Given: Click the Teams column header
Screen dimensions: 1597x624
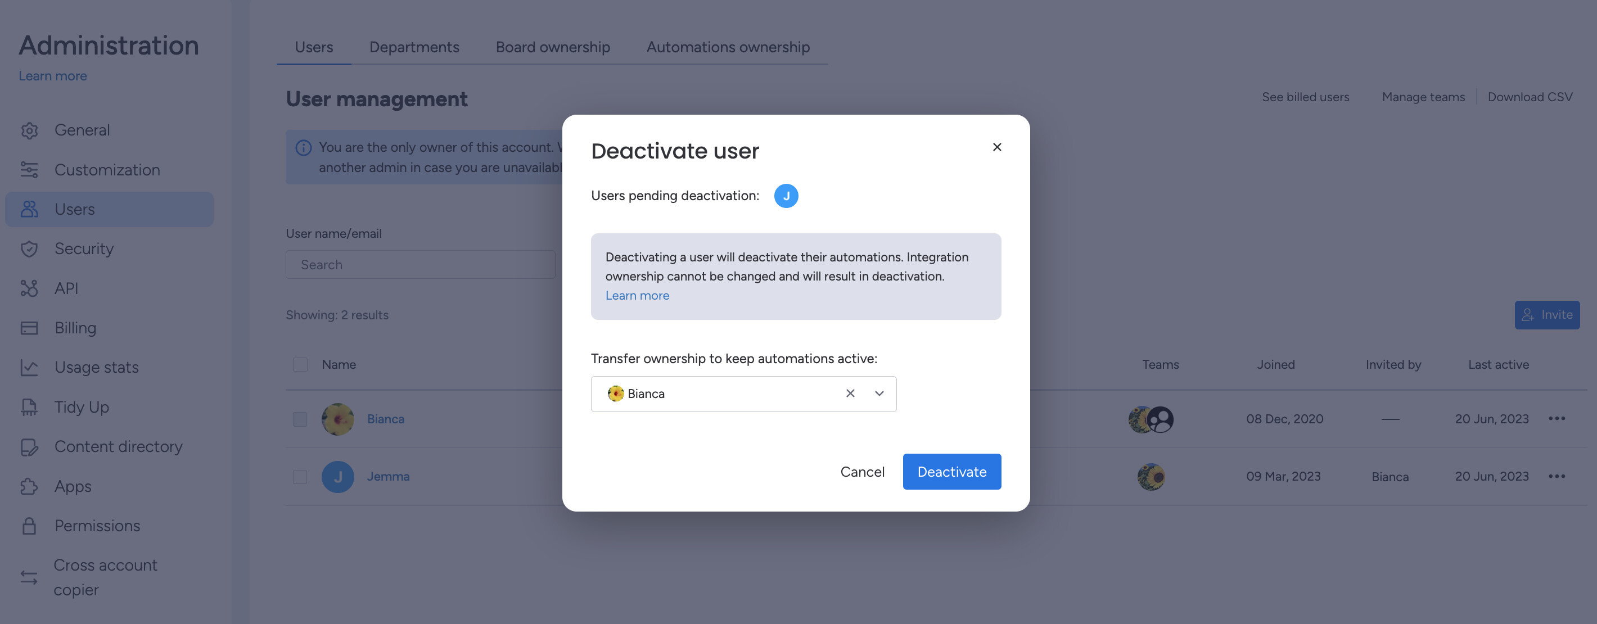Looking at the screenshot, I should [1161, 364].
